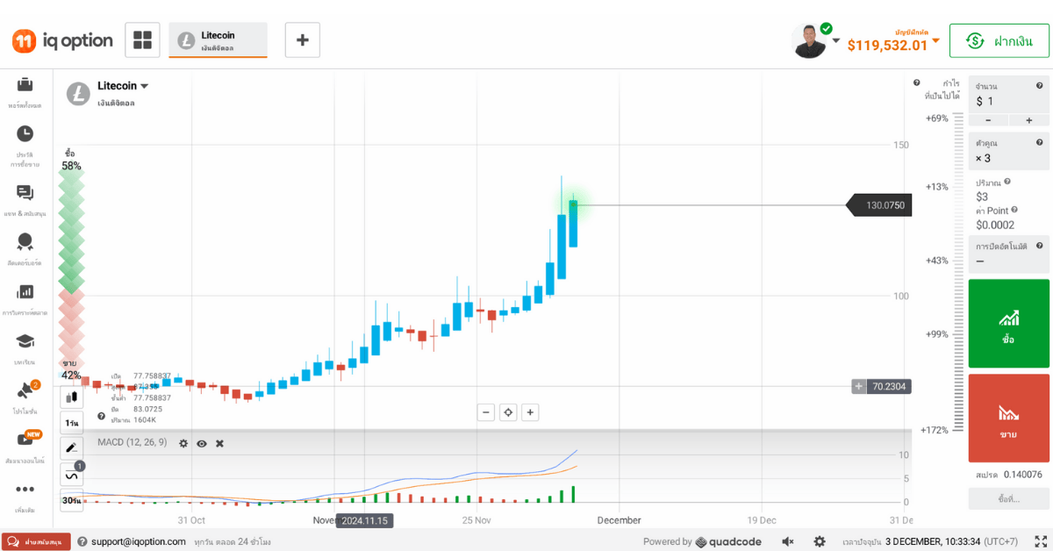Recenter chart with crosshair button

(508, 412)
